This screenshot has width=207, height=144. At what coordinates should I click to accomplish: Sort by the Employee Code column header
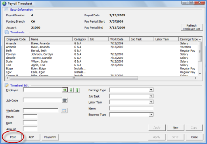[x=17, y=39]
